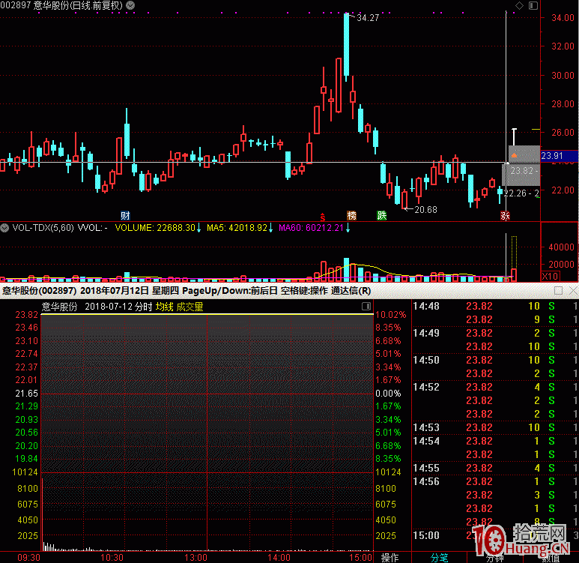The width and height of the screenshot is (579, 563).
Task: Click the MA5: 42018.92 value
Action: click(x=237, y=228)
